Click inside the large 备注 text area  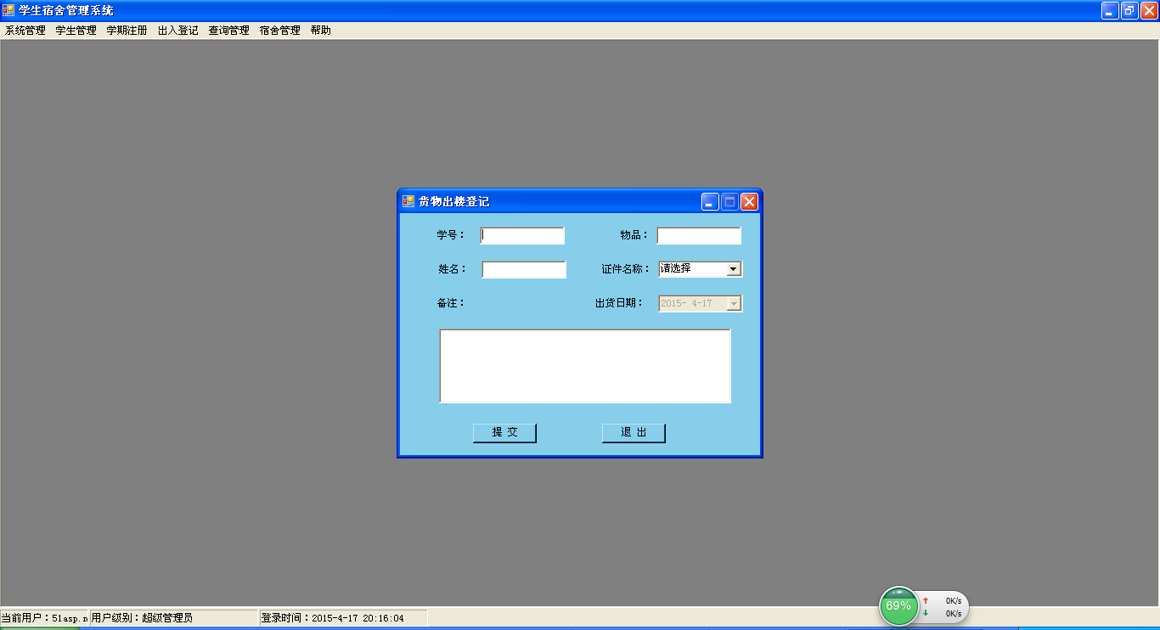(x=585, y=366)
